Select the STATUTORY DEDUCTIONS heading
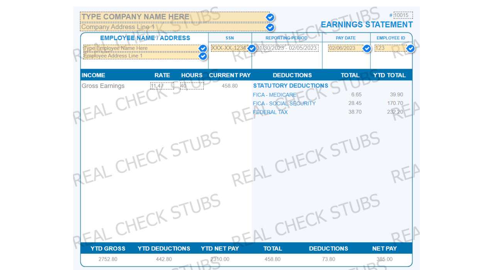 pos(290,86)
